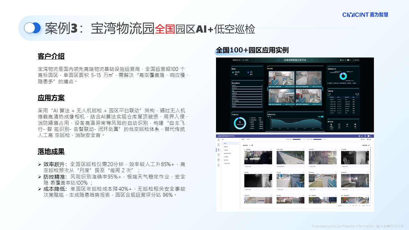Click the first progress bar in light dashboard header

(297, 140)
